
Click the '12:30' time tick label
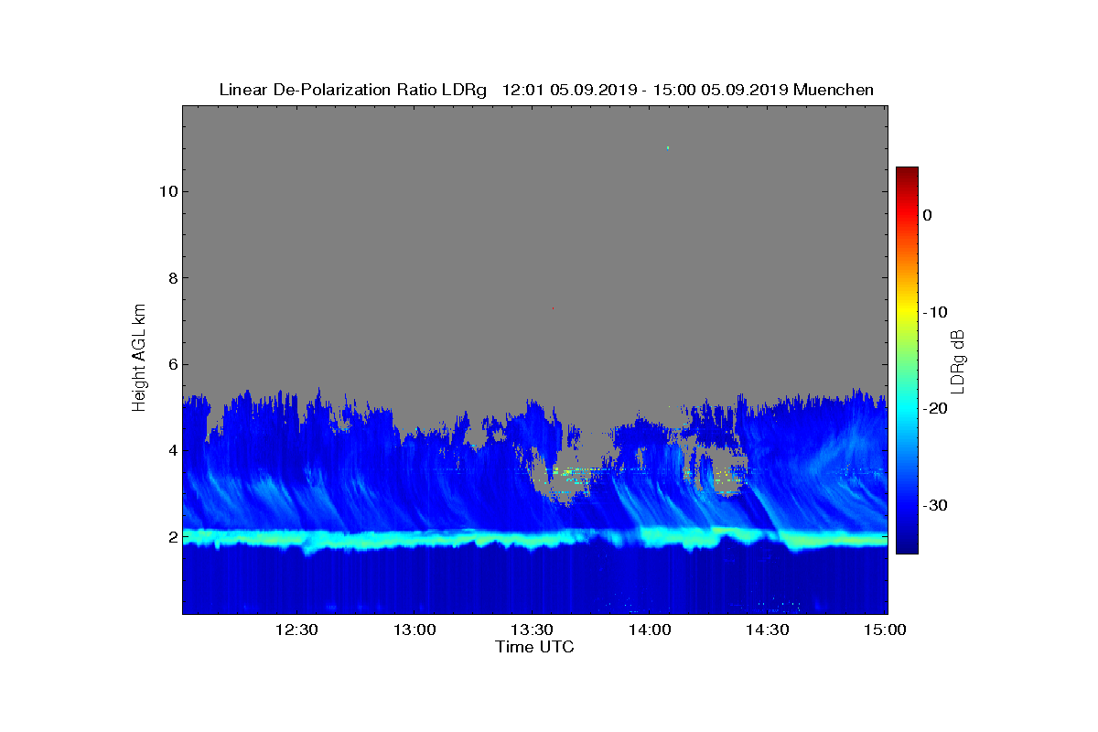click(x=296, y=630)
